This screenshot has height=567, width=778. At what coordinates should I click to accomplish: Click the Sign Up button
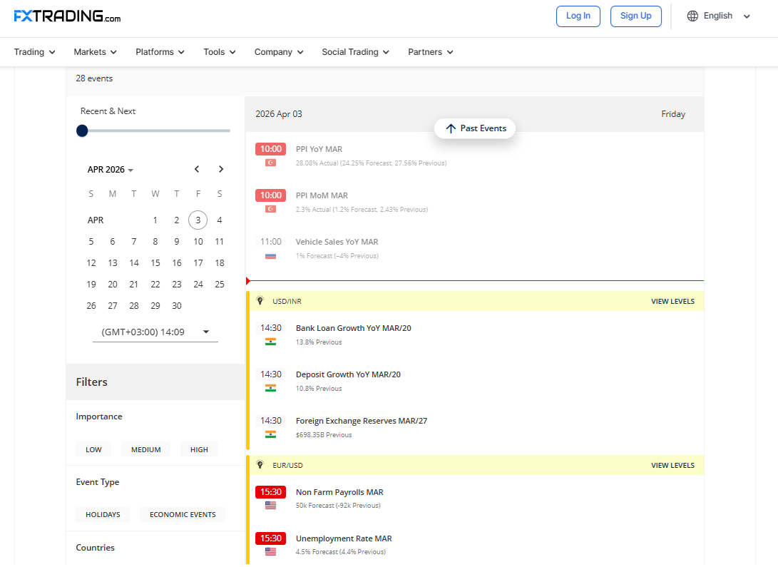[x=635, y=16]
